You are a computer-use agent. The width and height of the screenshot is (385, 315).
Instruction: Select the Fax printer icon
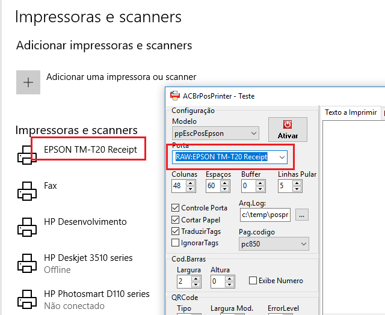click(27, 191)
